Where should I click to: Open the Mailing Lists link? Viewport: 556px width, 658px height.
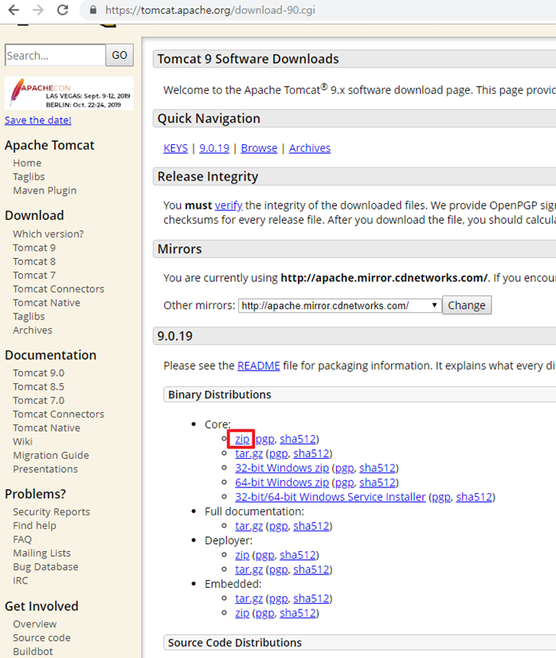tap(42, 553)
